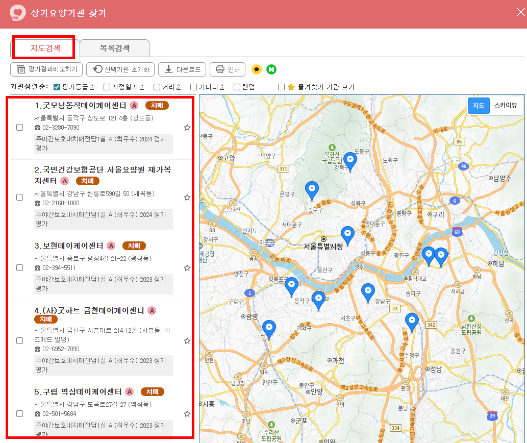Enable the 거리순 sorting checkbox

(157, 87)
